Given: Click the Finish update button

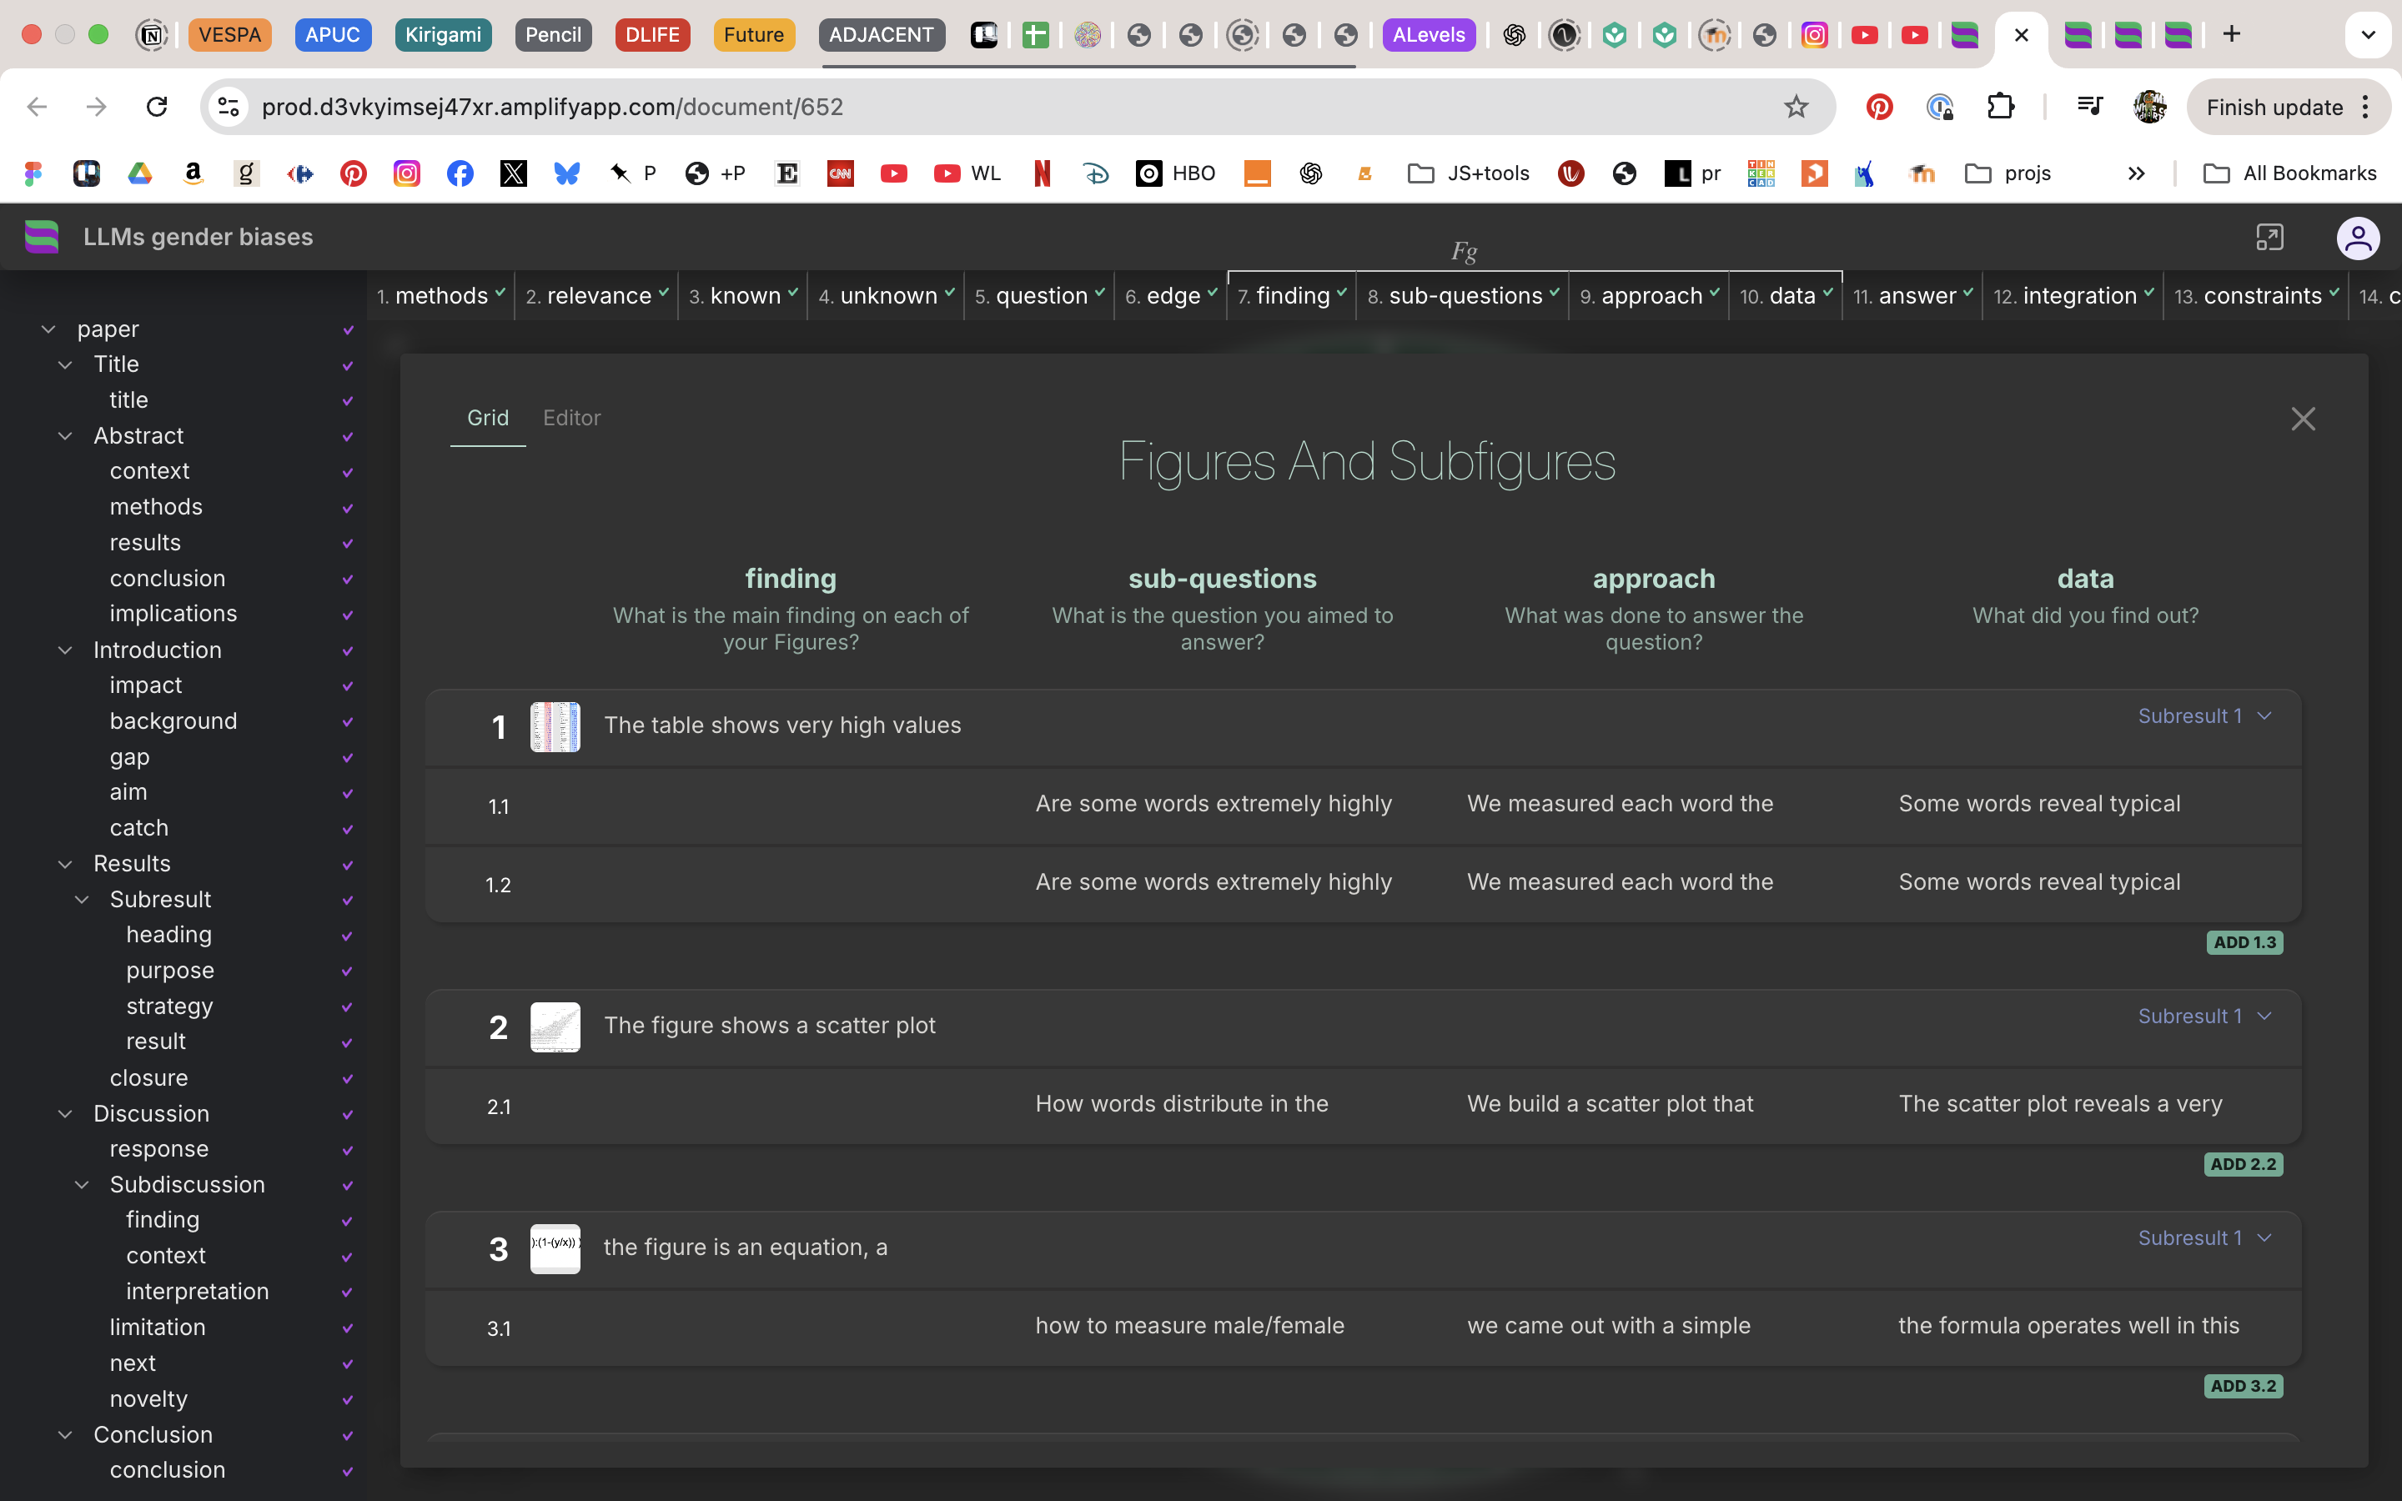Looking at the screenshot, I should click(2274, 108).
